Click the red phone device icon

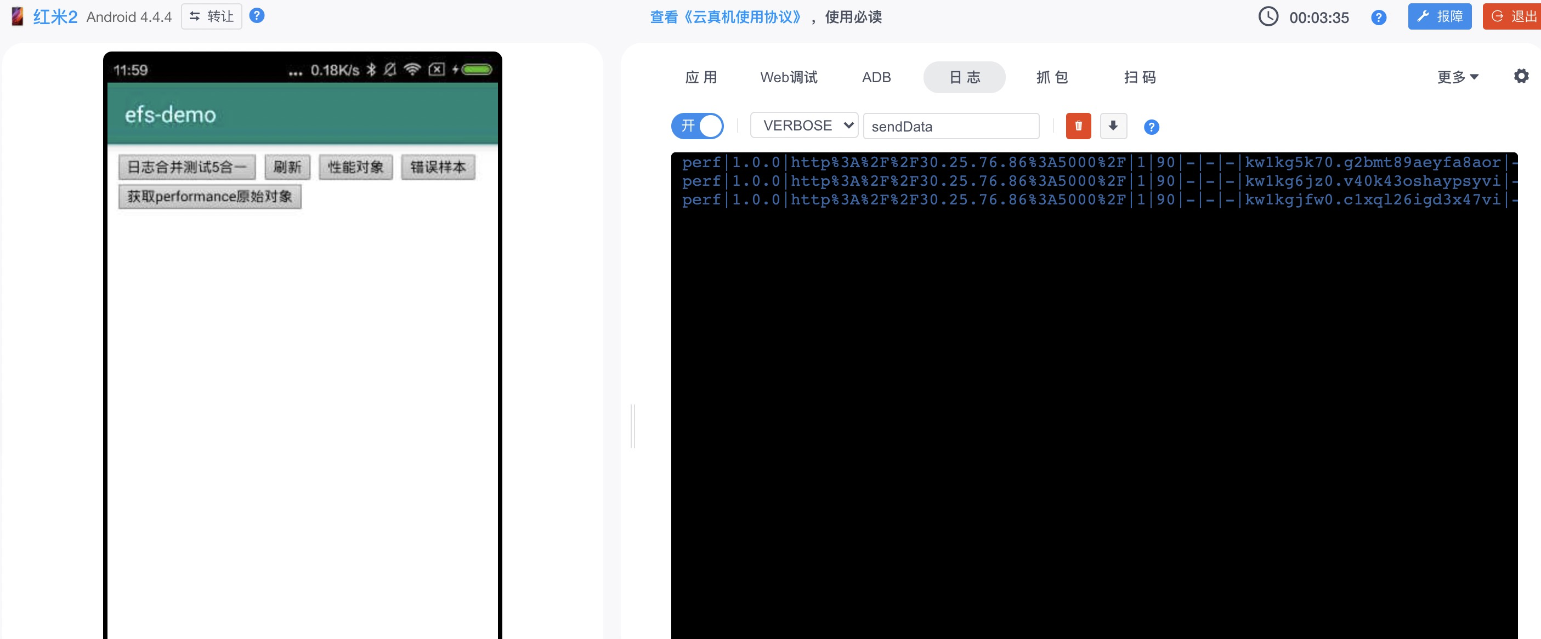click(x=18, y=17)
